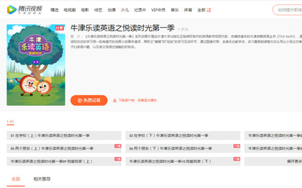Screen dimensions: 302x188
Task: Select the 全部 tab below episodes
Action: pyautogui.click(x=16, y=179)
